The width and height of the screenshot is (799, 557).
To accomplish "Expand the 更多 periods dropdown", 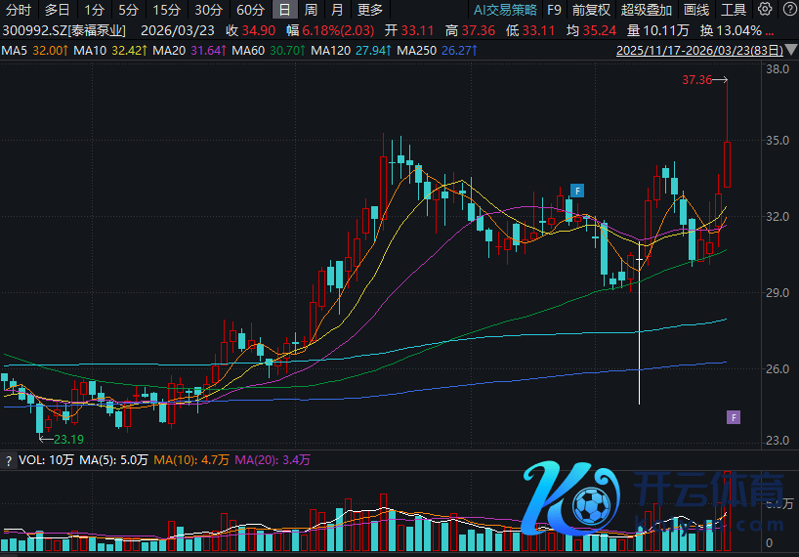I will click(x=370, y=10).
